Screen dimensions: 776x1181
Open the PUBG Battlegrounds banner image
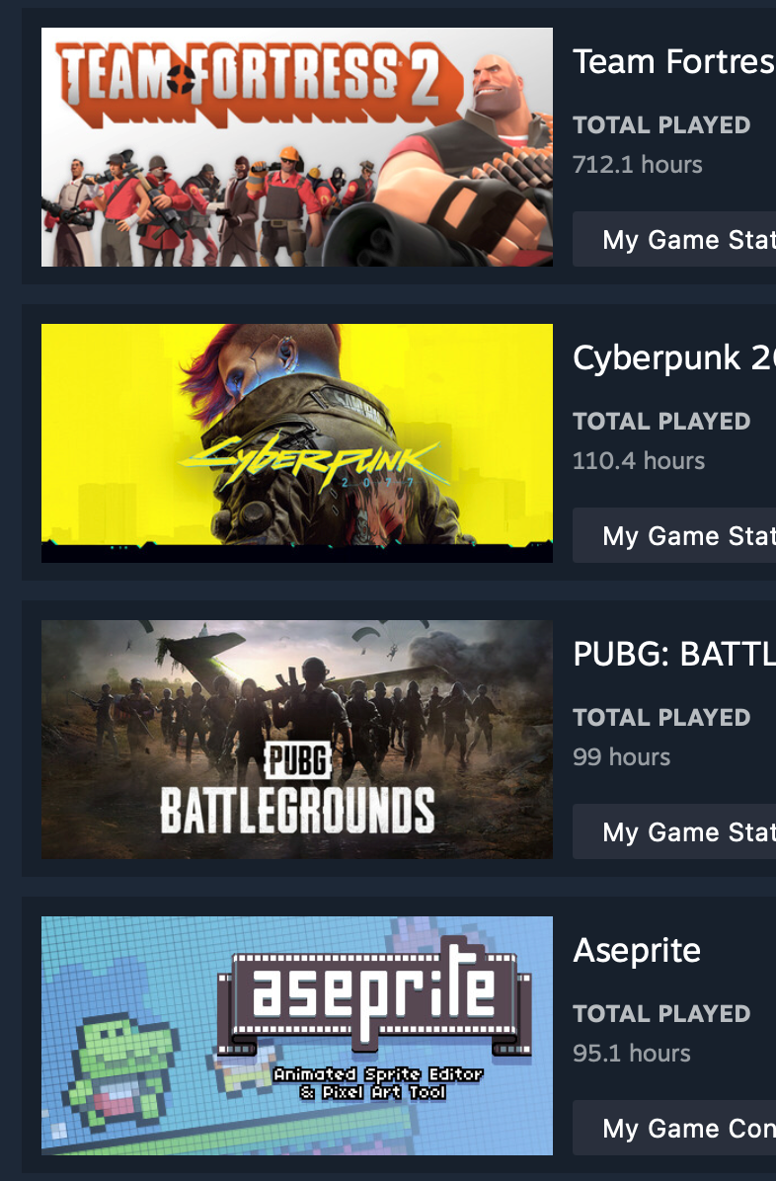pyautogui.click(x=297, y=740)
